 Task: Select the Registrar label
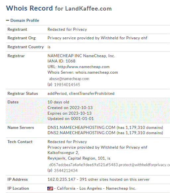16,56
